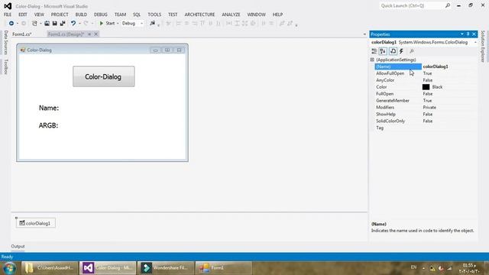Open the object selector dropdown in Properties
Image resolution: width=489 pixels, height=275 pixels.
[475, 42]
